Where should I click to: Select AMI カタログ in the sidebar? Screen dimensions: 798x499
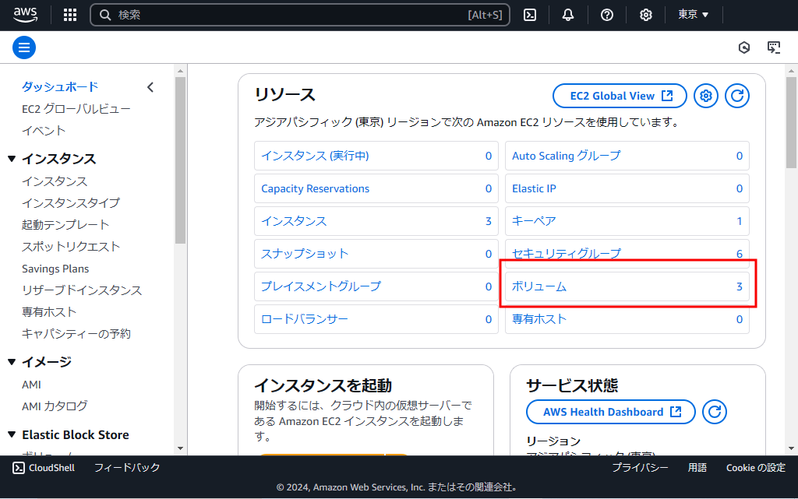pos(55,406)
